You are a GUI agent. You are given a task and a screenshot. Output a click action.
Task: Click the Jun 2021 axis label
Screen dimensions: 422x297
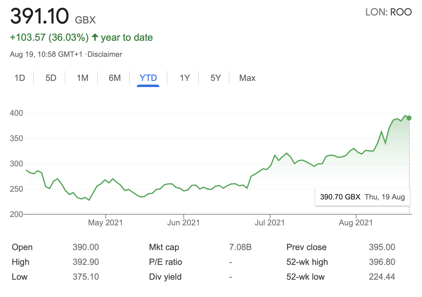click(184, 223)
